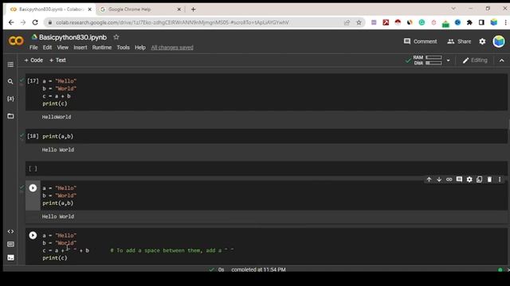510x286 pixels.
Task: Open notebook settings gear in header
Action: click(x=482, y=41)
